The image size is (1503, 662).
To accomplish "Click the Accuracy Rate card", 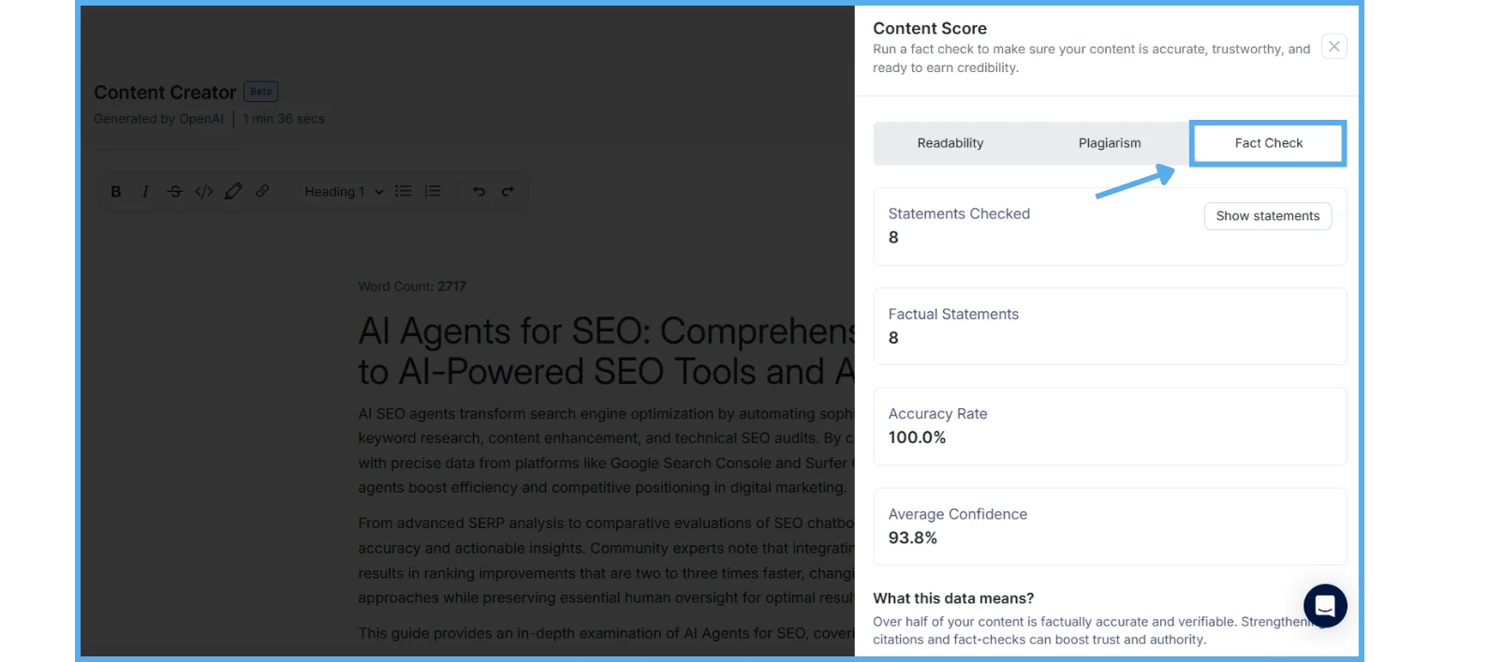I will (1109, 426).
